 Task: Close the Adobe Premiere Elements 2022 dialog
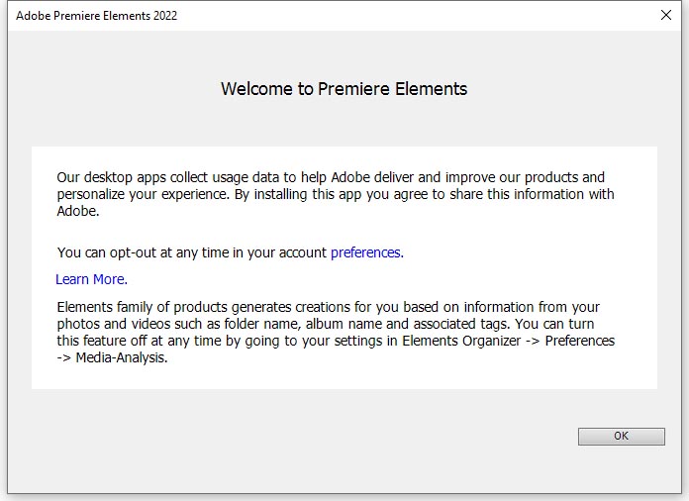[x=666, y=16]
